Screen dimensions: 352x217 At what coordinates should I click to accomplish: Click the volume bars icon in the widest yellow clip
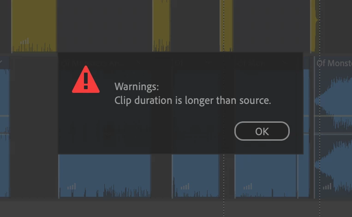(25, 41)
